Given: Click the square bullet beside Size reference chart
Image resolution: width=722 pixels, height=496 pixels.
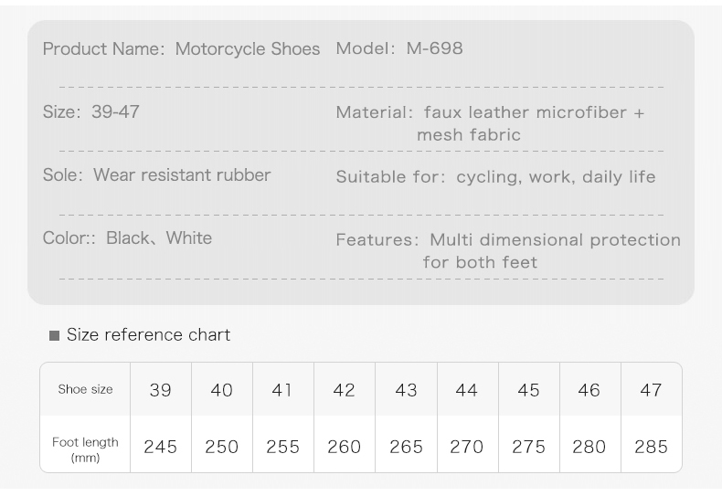Looking at the screenshot, I should coord(54,336).
